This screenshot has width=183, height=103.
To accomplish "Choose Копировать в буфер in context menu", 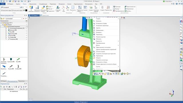I will pyautogui.click(x=106, y=23).
